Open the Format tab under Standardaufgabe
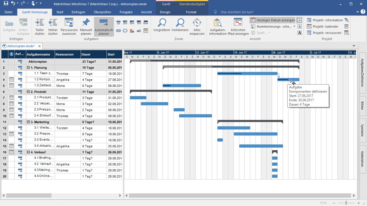The width and height of the screenshot is (367, 206). (191, 12)
